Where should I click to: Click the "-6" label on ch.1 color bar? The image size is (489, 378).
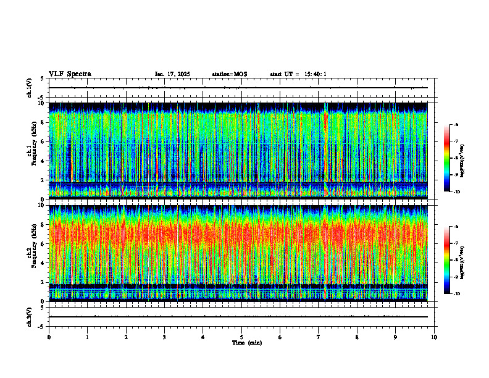[456, 125]
